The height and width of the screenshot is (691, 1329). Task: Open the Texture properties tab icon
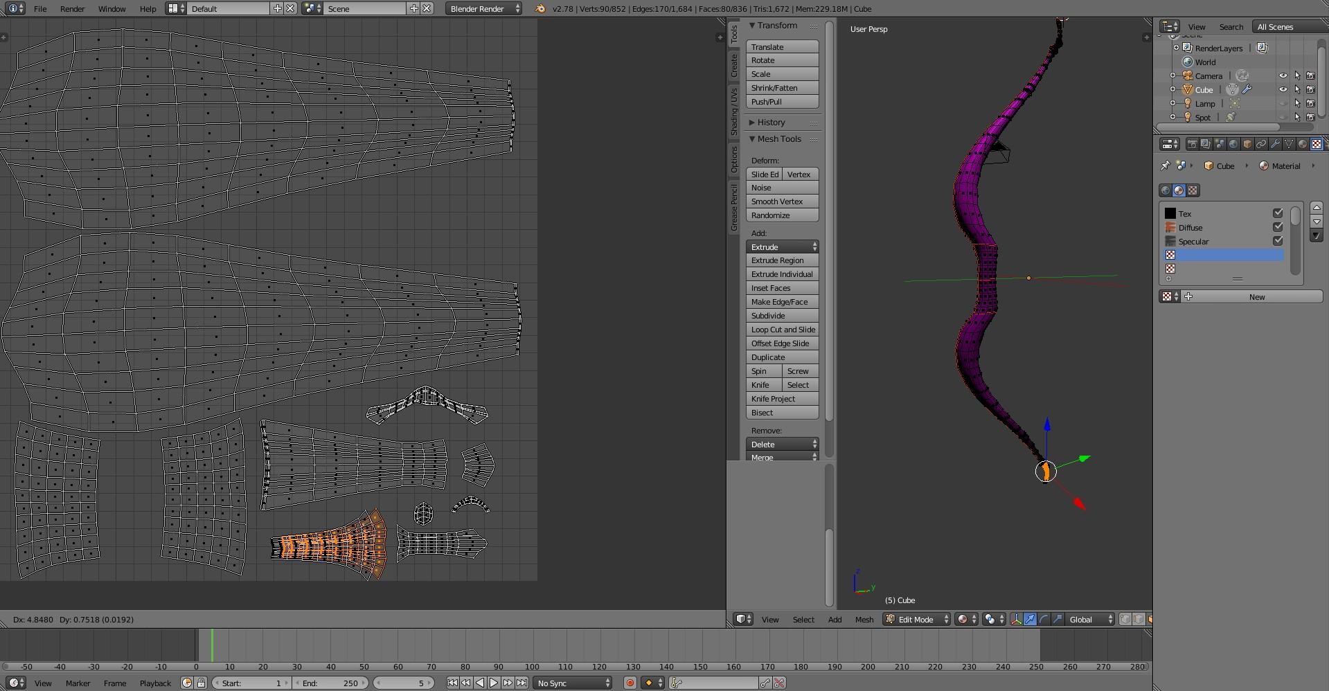coord(1317,144)
